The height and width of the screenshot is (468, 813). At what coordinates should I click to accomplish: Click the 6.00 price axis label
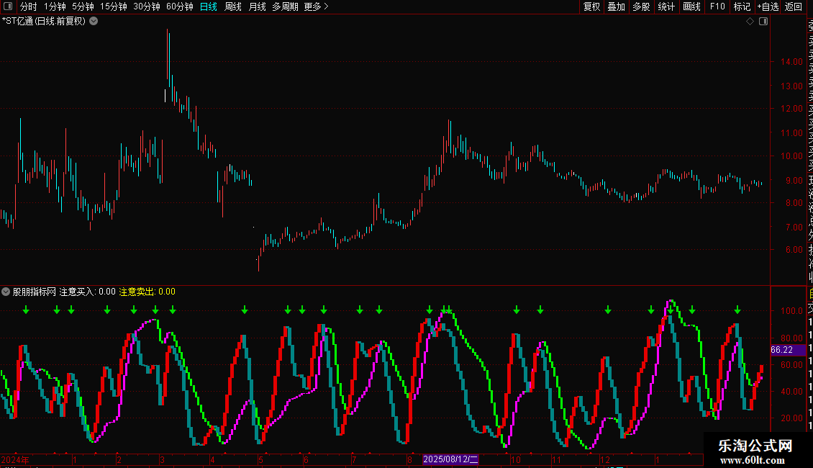(794, 250)
